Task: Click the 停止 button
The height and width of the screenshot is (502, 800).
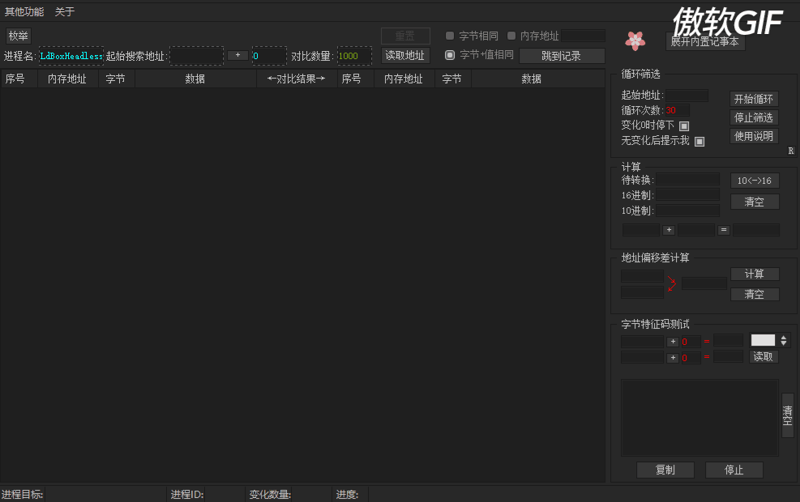Action: (734, 470)
